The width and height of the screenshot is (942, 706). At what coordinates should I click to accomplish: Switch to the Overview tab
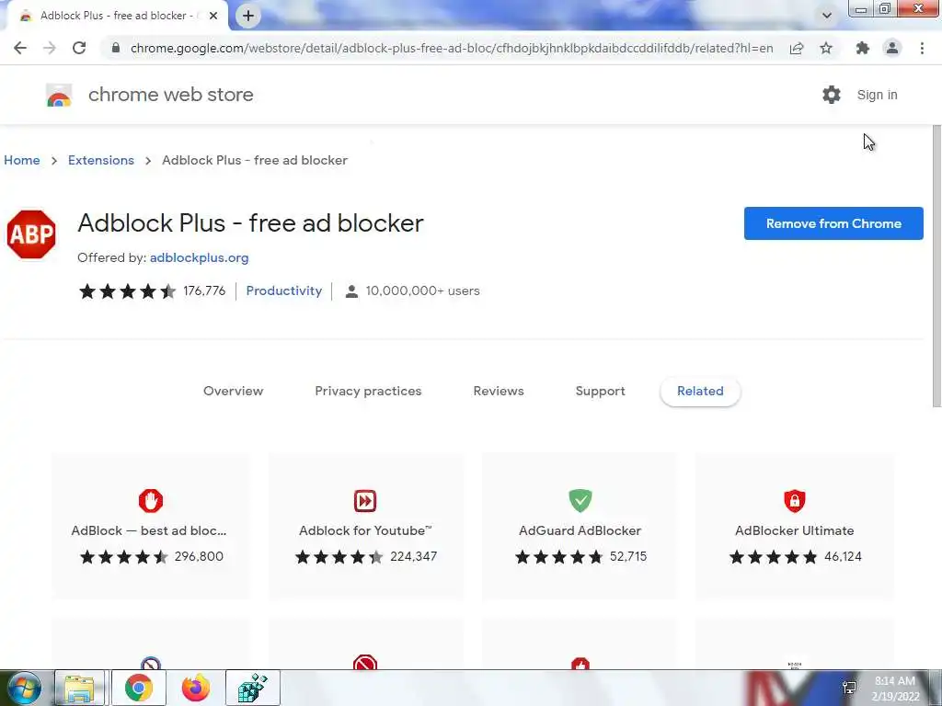pyautogui.click(x=233, y=392)
